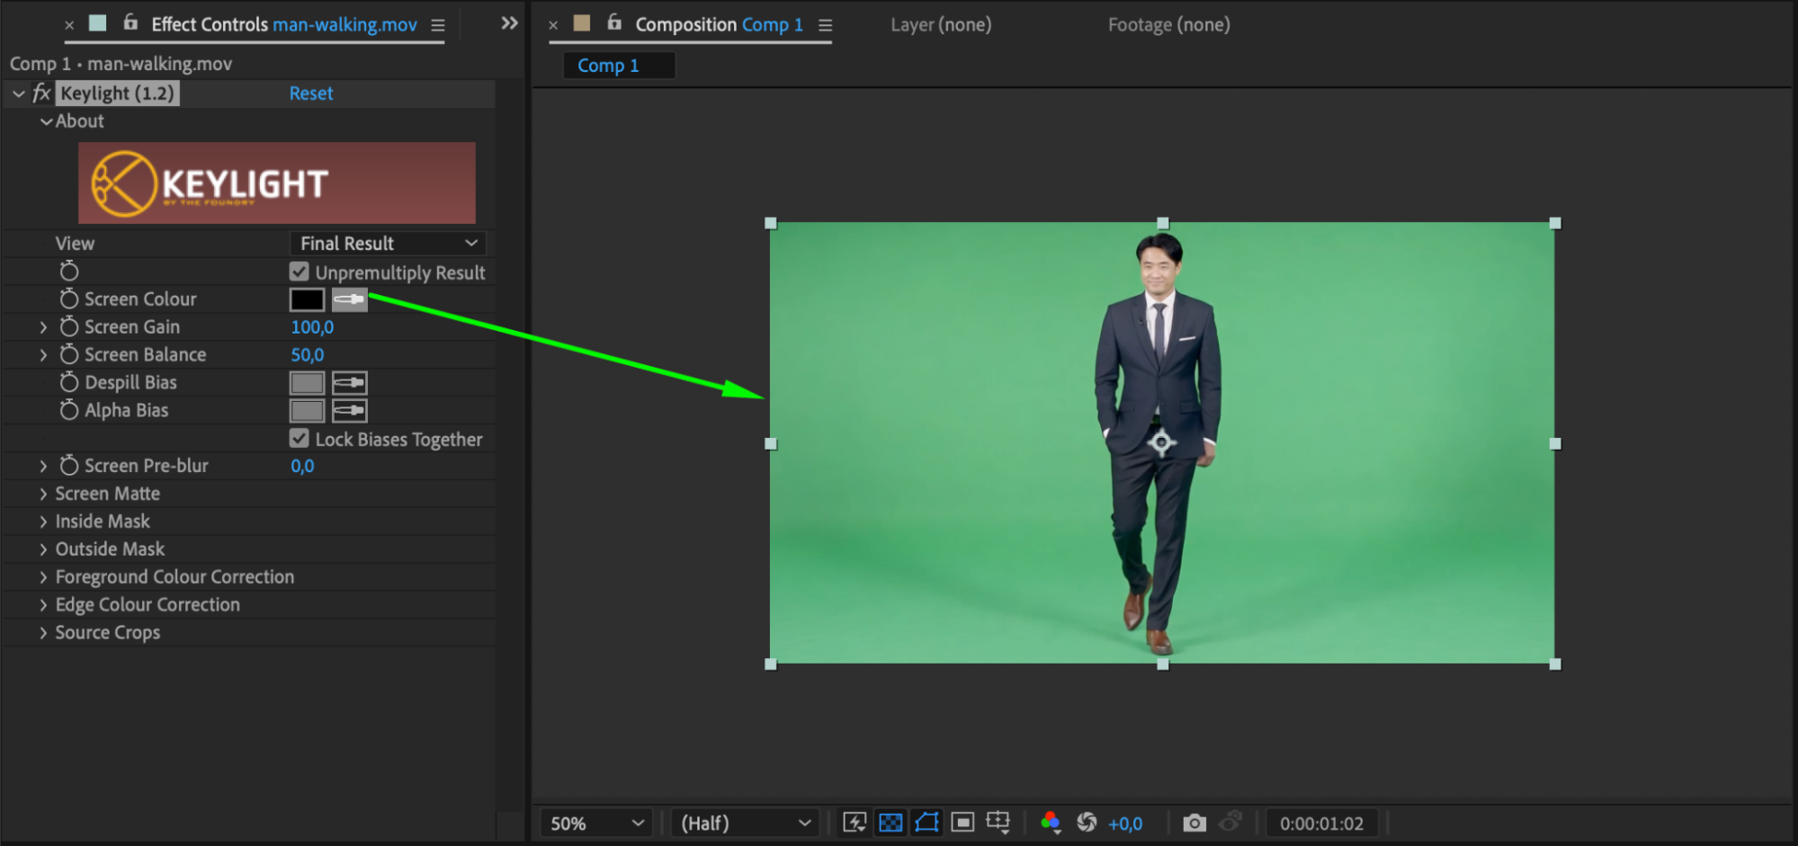This screenshot has width=1798, height=846.
Task: Uncheck Unpremultiply Result checkbox
Action: [x=300, y=272]
